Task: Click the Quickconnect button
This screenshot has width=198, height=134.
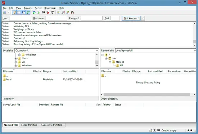Action: pyautogui.click(x=131, y=18)
